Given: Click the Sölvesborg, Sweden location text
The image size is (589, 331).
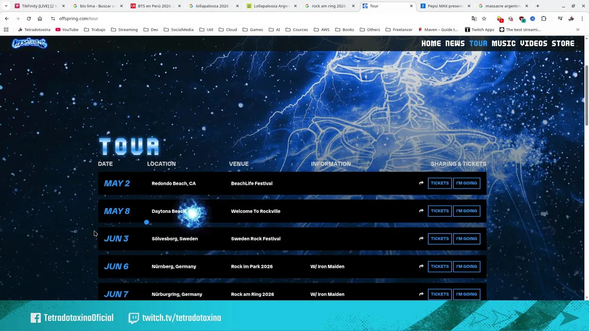Looking at the screenshot, I should click(174, 239).
